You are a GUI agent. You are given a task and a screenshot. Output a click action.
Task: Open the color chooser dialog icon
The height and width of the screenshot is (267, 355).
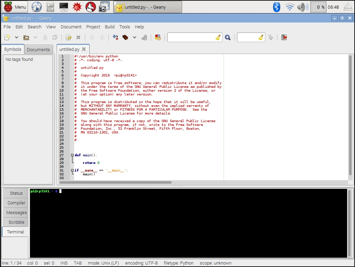point(158,37)
